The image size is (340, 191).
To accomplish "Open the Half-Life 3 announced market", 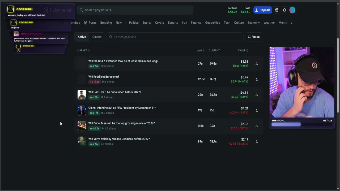I will pyautogui.click(x=115, y=92).
